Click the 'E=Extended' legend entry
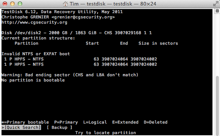The height and width of the screenshot is (136, 220). (125, 122)
